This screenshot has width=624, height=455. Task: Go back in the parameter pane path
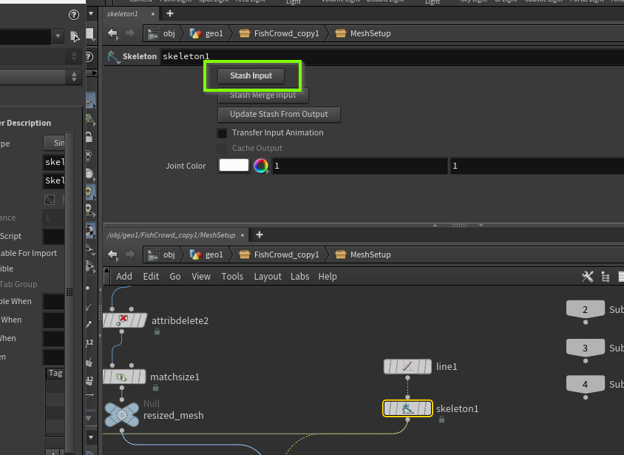tap(112, 33)
